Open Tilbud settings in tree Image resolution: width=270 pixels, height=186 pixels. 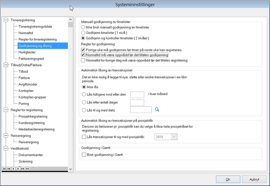(x=23, y=71)
